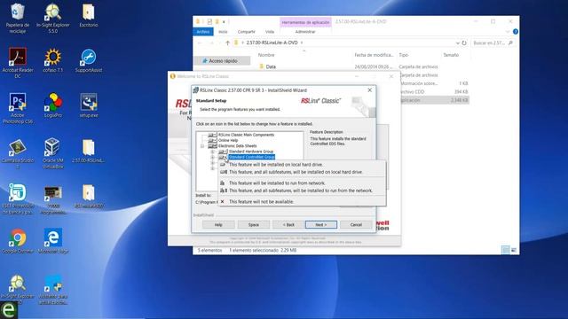Choose 'all subfeatures run from the network' option
Screen dimensions: 568x319
point(302,191)
